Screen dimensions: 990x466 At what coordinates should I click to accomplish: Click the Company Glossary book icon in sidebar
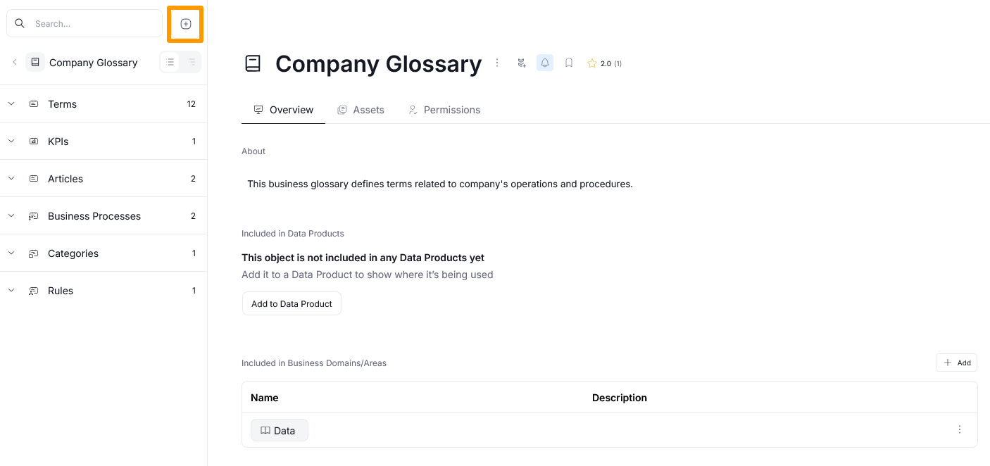(x=35, y=62)
